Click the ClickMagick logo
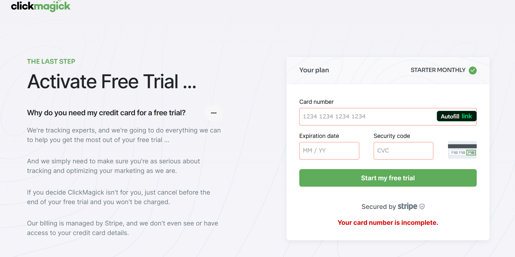This screenshot has height=257, width=515. (41, 6)
